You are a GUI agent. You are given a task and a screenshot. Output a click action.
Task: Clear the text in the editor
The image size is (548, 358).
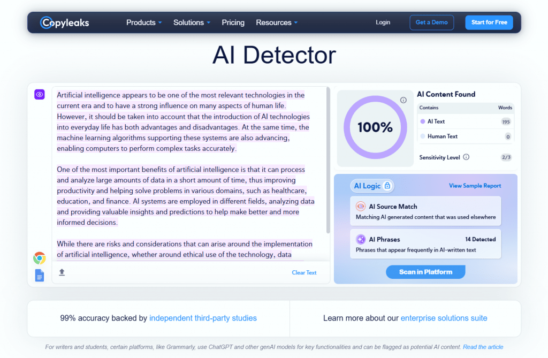(304, 272)
